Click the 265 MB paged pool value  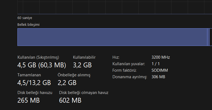click(x=29, y=100)
